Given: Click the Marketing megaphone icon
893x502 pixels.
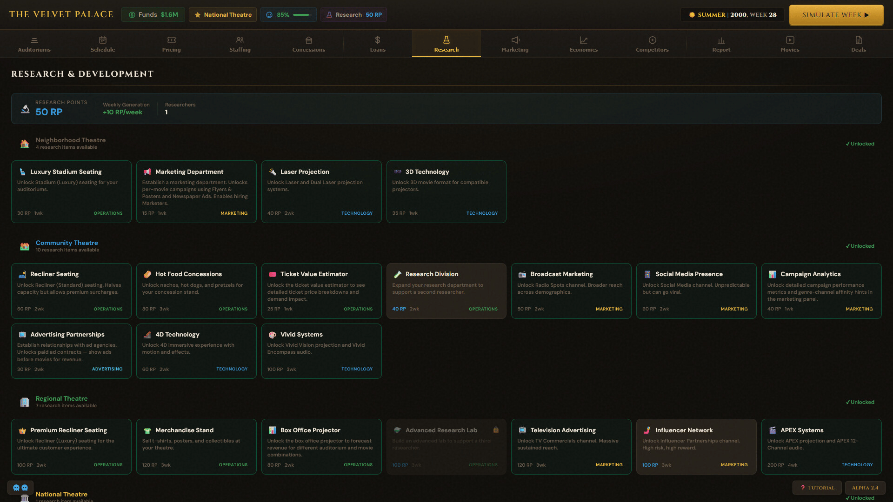Looking at the screenshot, I should coord(515,40).
